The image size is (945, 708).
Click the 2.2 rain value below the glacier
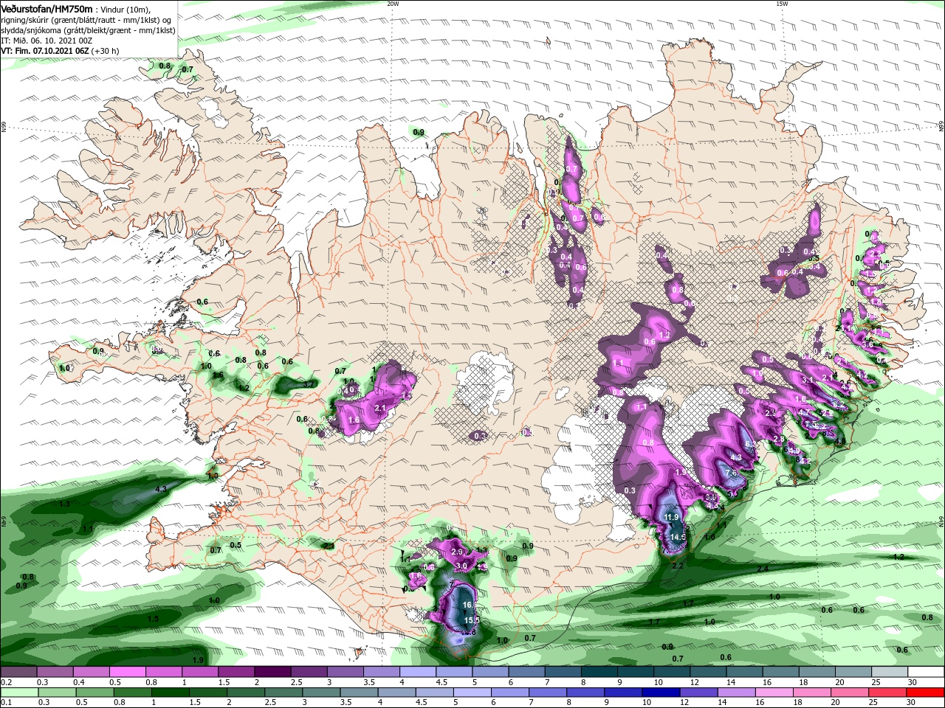tap(678, 565)
